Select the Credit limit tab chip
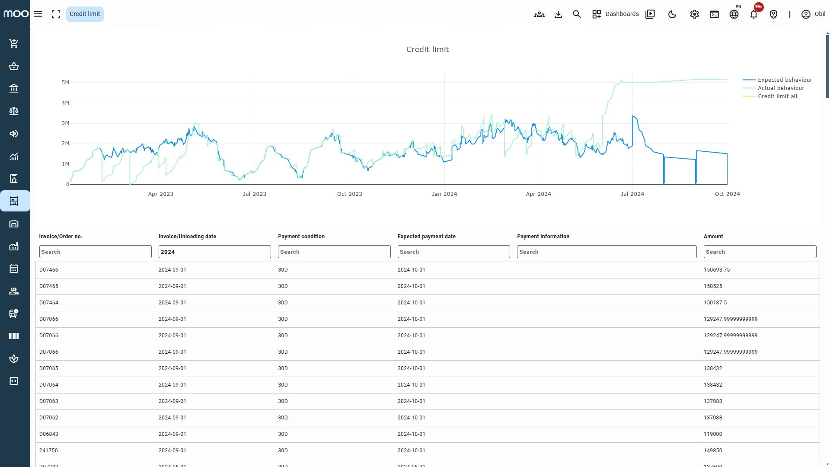The image size is (830, 467). click(85, 14)
